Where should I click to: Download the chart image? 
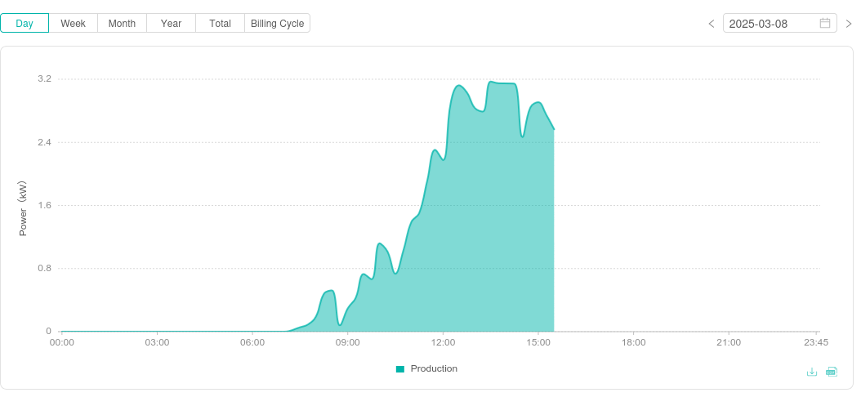click(x=812, y=372)
